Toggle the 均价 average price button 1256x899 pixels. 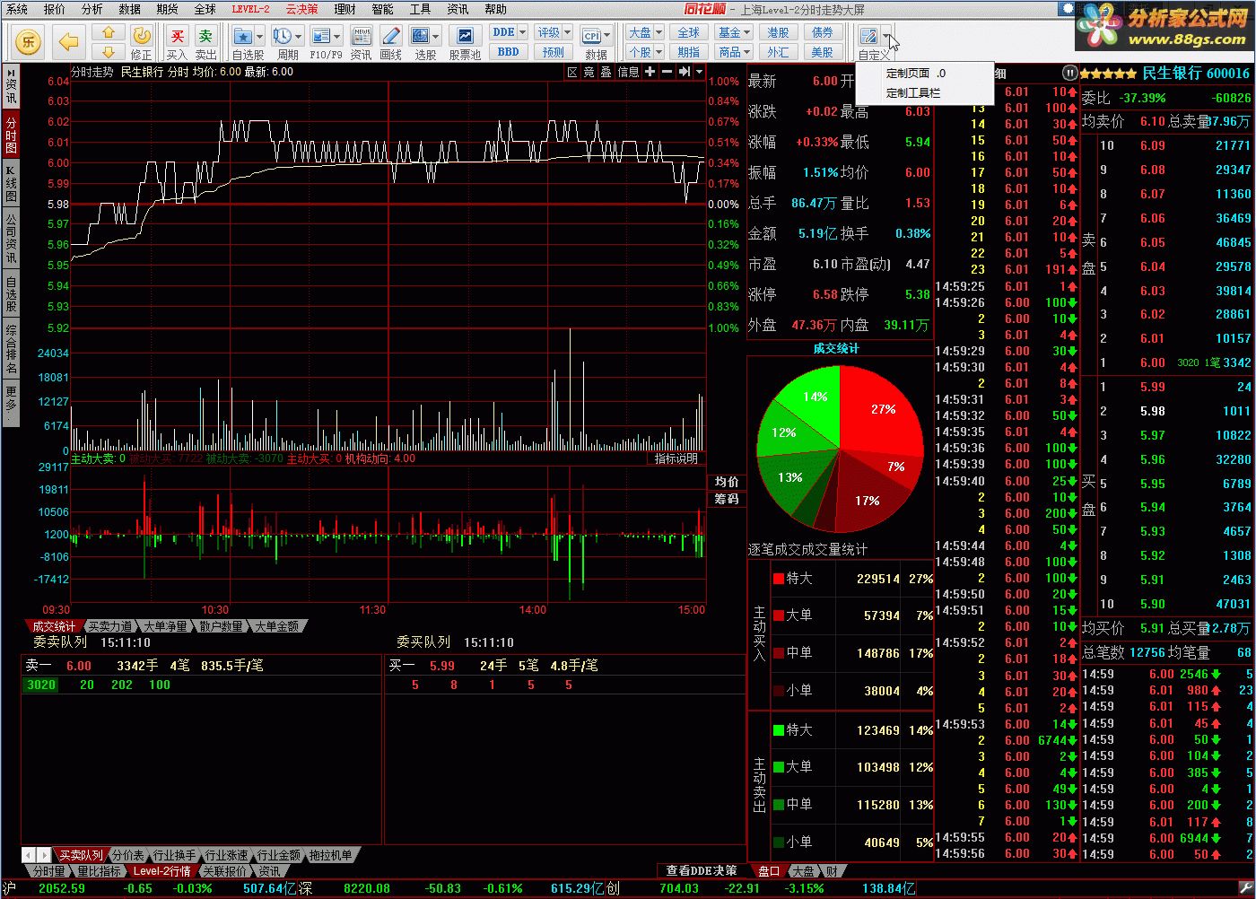[x=727, y=482]
